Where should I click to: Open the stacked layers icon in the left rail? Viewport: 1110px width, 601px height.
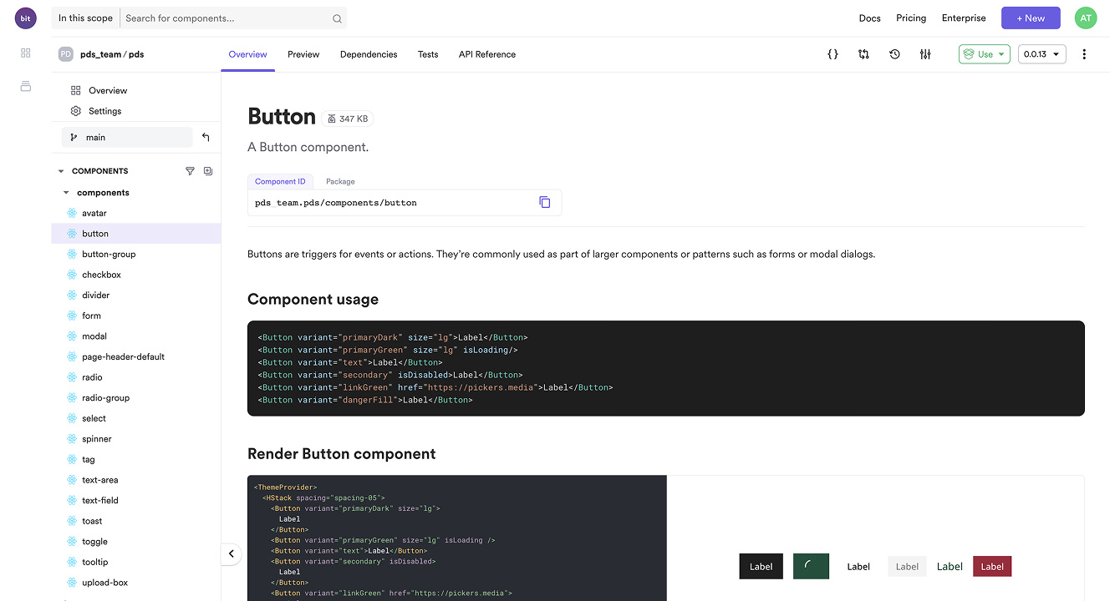[26, 86]
